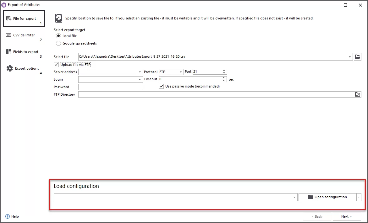
Task: Click the Help question mark icon
Action: (x=7, y=216)
